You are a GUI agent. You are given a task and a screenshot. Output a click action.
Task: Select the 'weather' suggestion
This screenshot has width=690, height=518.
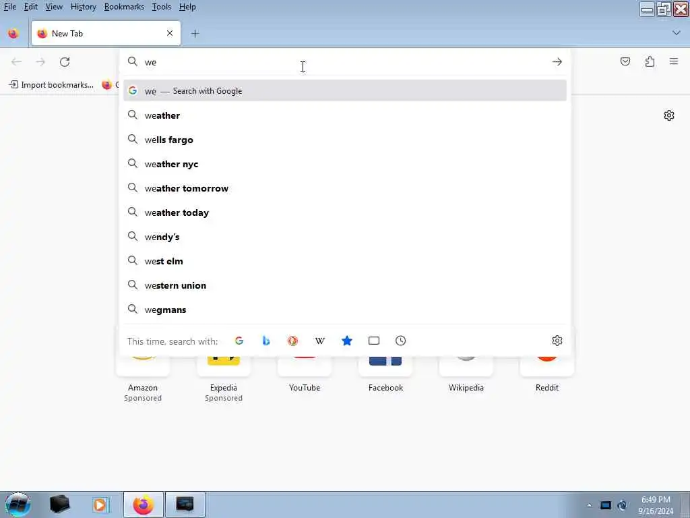pyautogui.click(x=345, y=115)
